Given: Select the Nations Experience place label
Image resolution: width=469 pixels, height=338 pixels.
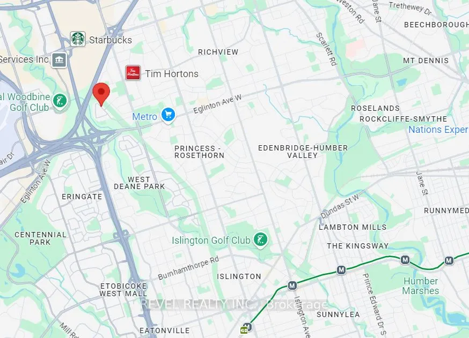Looking at the screenshot, I should (x=438, y=130).
